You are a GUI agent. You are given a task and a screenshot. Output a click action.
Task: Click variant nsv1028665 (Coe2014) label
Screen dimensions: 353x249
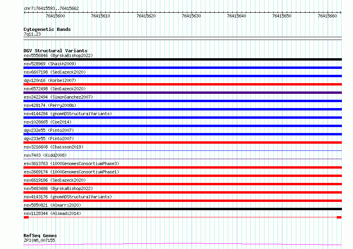[48, 122]
